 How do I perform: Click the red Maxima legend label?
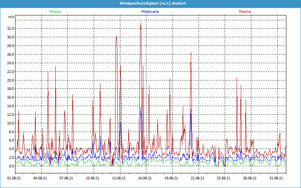point(245,12)
